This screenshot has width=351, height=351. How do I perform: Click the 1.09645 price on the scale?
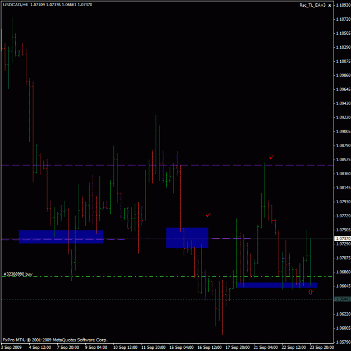343,89
